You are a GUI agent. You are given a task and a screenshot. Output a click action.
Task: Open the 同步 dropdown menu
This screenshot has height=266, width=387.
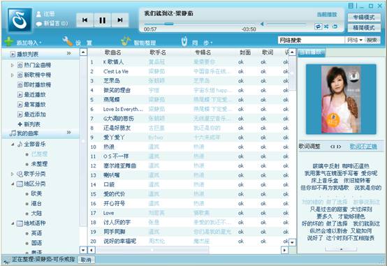203,43
